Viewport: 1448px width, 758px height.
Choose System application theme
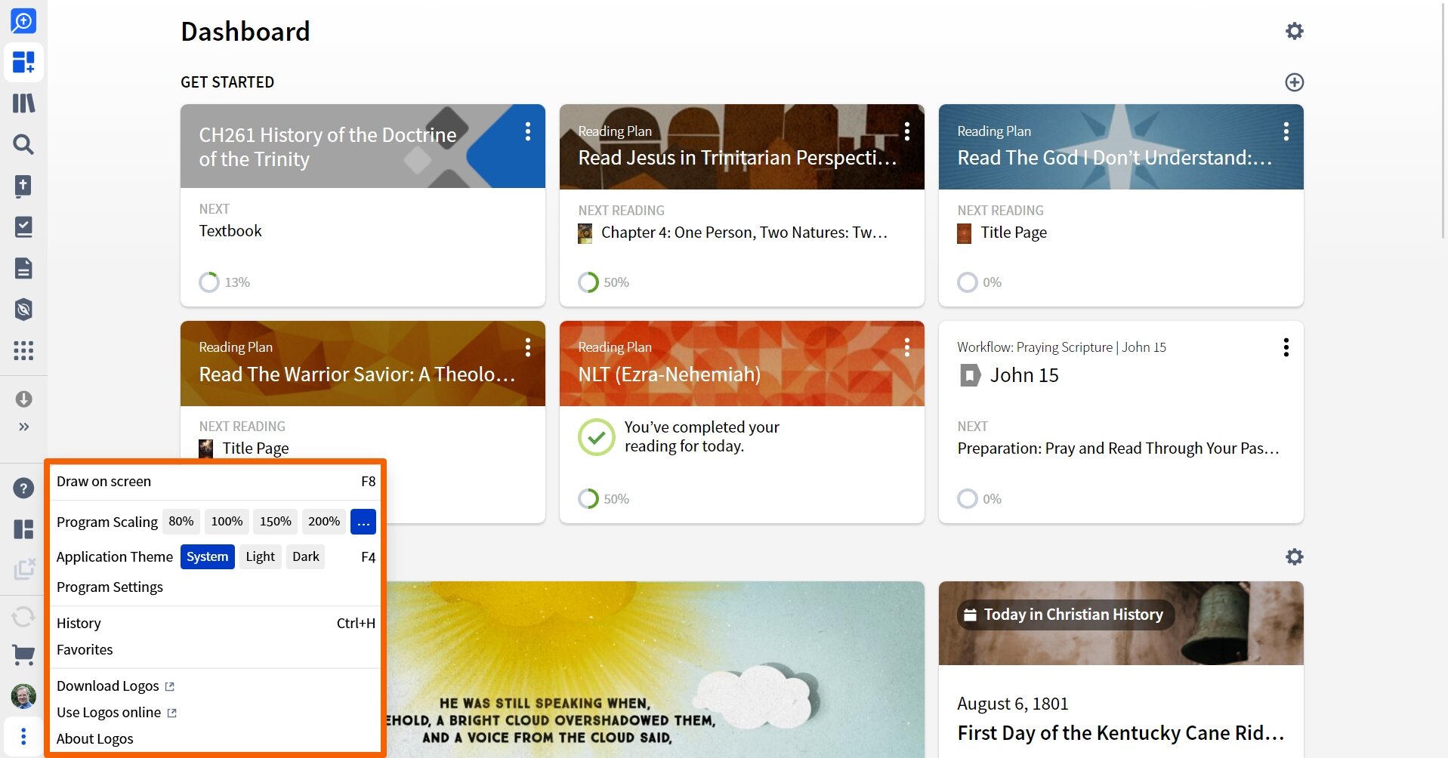[208, 557]
